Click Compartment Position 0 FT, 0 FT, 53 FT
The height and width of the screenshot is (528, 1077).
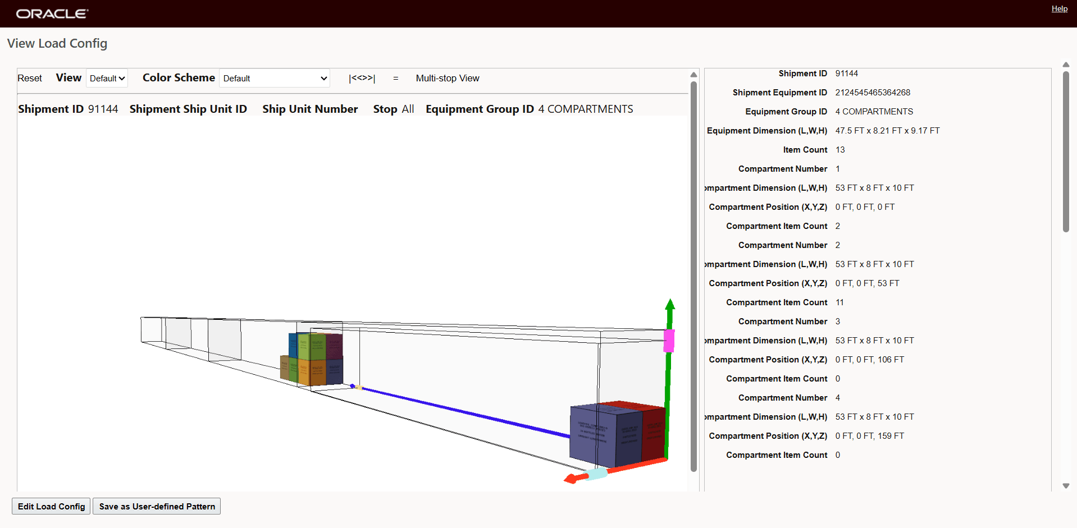click(867, 283)
